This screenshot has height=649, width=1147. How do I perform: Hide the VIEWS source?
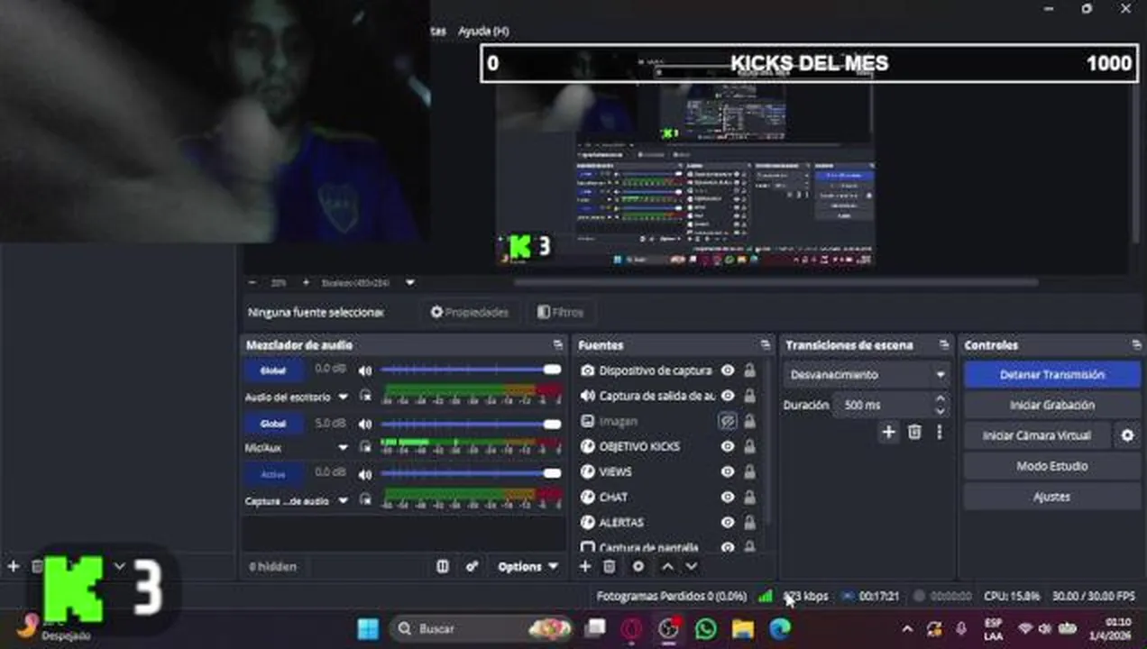(728, 471)
